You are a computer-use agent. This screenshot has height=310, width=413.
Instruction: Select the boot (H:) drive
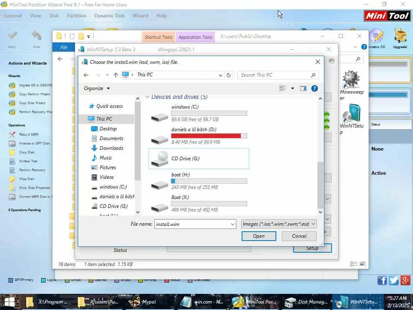coord(198,181)
